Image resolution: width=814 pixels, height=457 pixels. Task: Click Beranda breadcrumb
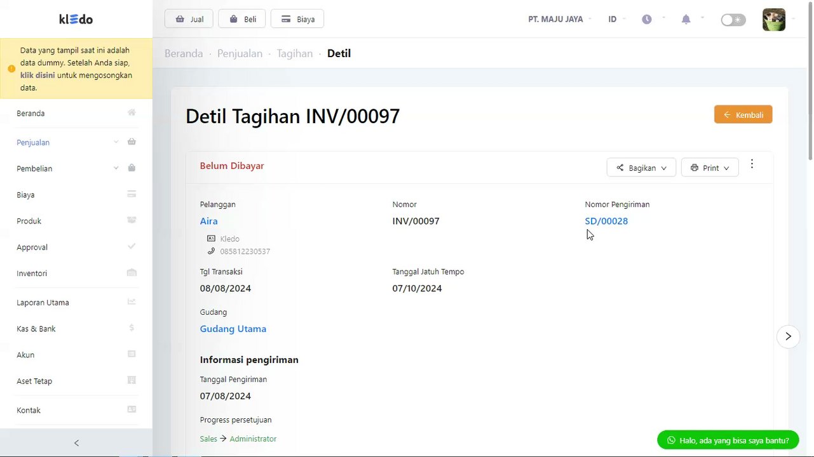click(184, 53)
